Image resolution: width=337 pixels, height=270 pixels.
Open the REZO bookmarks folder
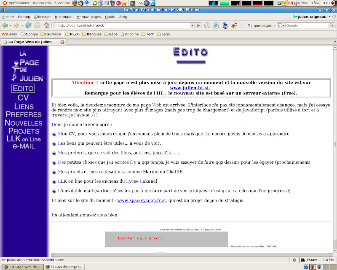[72, 34]
